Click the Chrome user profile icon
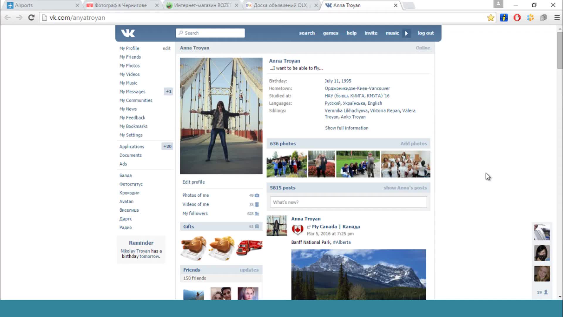This screenshot has height=317, width=563. coord(498,4)
